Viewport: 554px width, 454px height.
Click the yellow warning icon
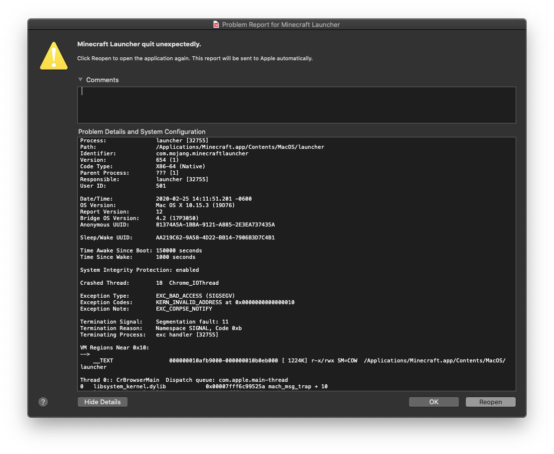click(x=54, y=56)
